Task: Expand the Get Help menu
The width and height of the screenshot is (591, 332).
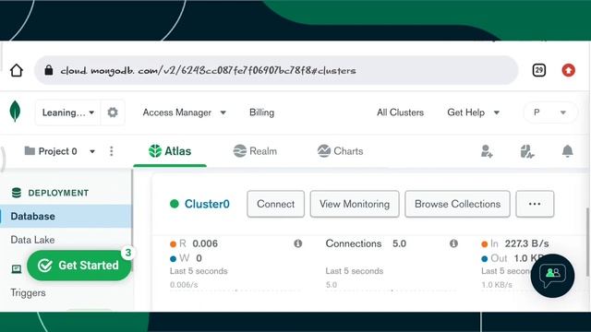Action: 474,113
